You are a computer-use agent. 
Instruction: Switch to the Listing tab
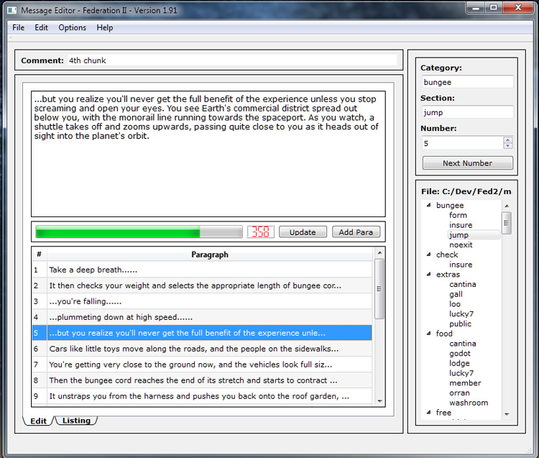[x=76, y=421]
